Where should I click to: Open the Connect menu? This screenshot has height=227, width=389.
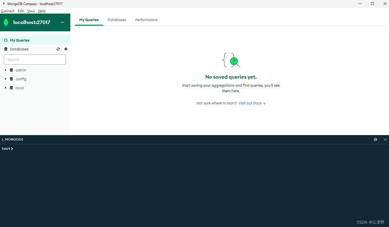[x=8, y=11]
